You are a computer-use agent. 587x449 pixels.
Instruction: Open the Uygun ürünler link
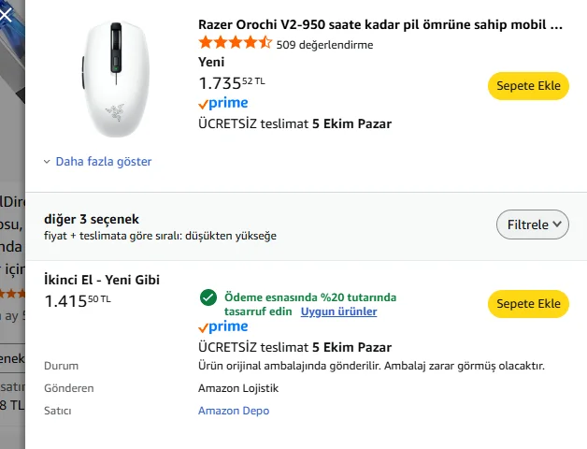tap(338, 311)
